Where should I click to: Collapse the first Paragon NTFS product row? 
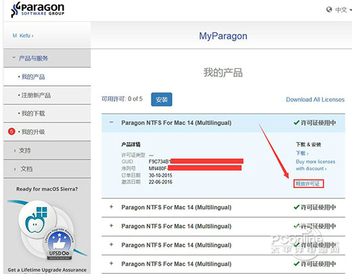point(111,122)
